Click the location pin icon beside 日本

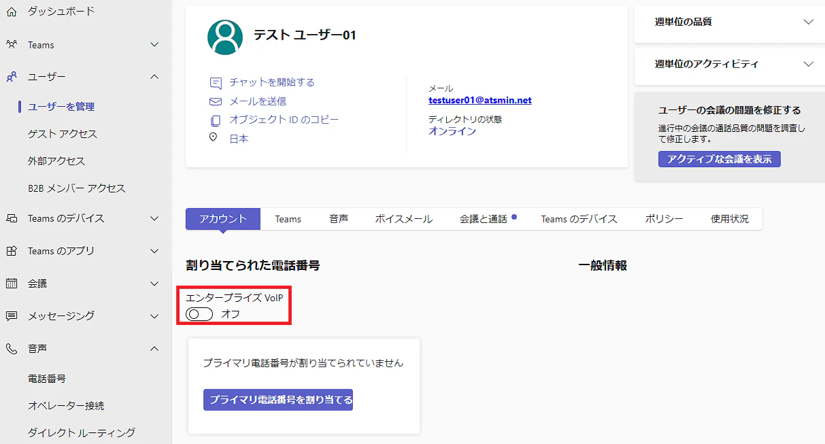pos(214,137)
